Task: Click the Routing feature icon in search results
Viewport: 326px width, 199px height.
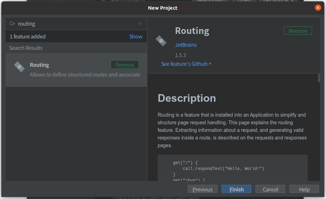Action: (x=19, y=67)
